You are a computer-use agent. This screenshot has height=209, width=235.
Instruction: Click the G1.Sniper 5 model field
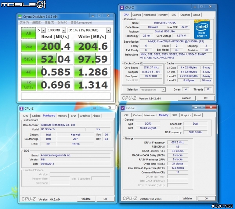(x=62, y=129)
